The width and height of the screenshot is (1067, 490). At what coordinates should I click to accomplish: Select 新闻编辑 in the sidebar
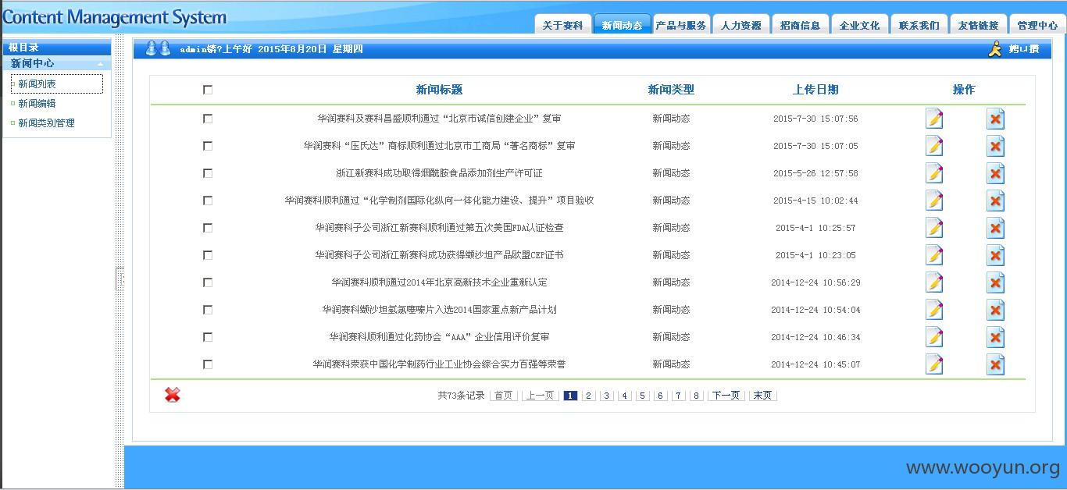click(37, 103)
